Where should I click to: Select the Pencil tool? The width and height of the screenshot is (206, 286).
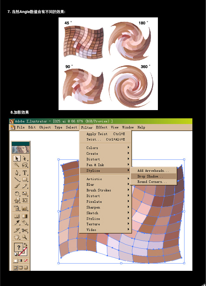[24, 186]
